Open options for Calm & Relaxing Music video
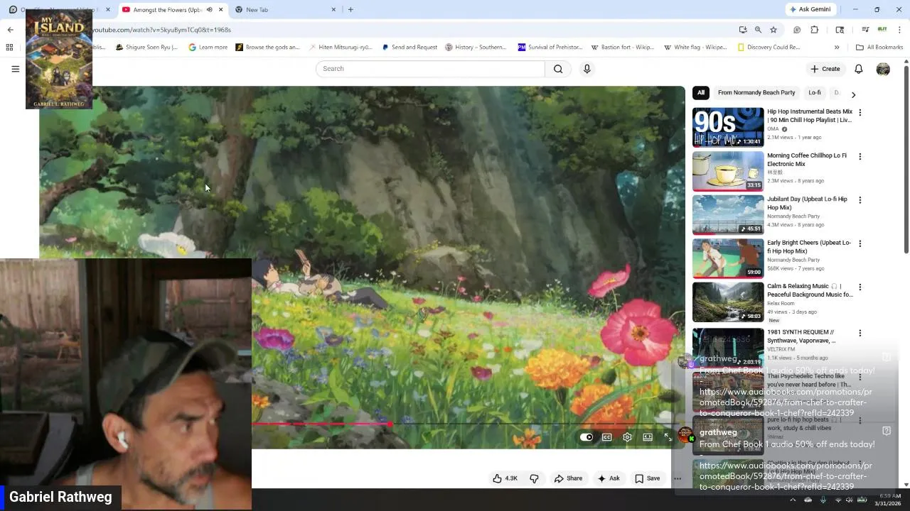Screen dimensions: 910x511 pos(860,287)
